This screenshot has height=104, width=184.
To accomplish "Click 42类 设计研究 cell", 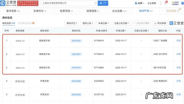I will (160, 54).
